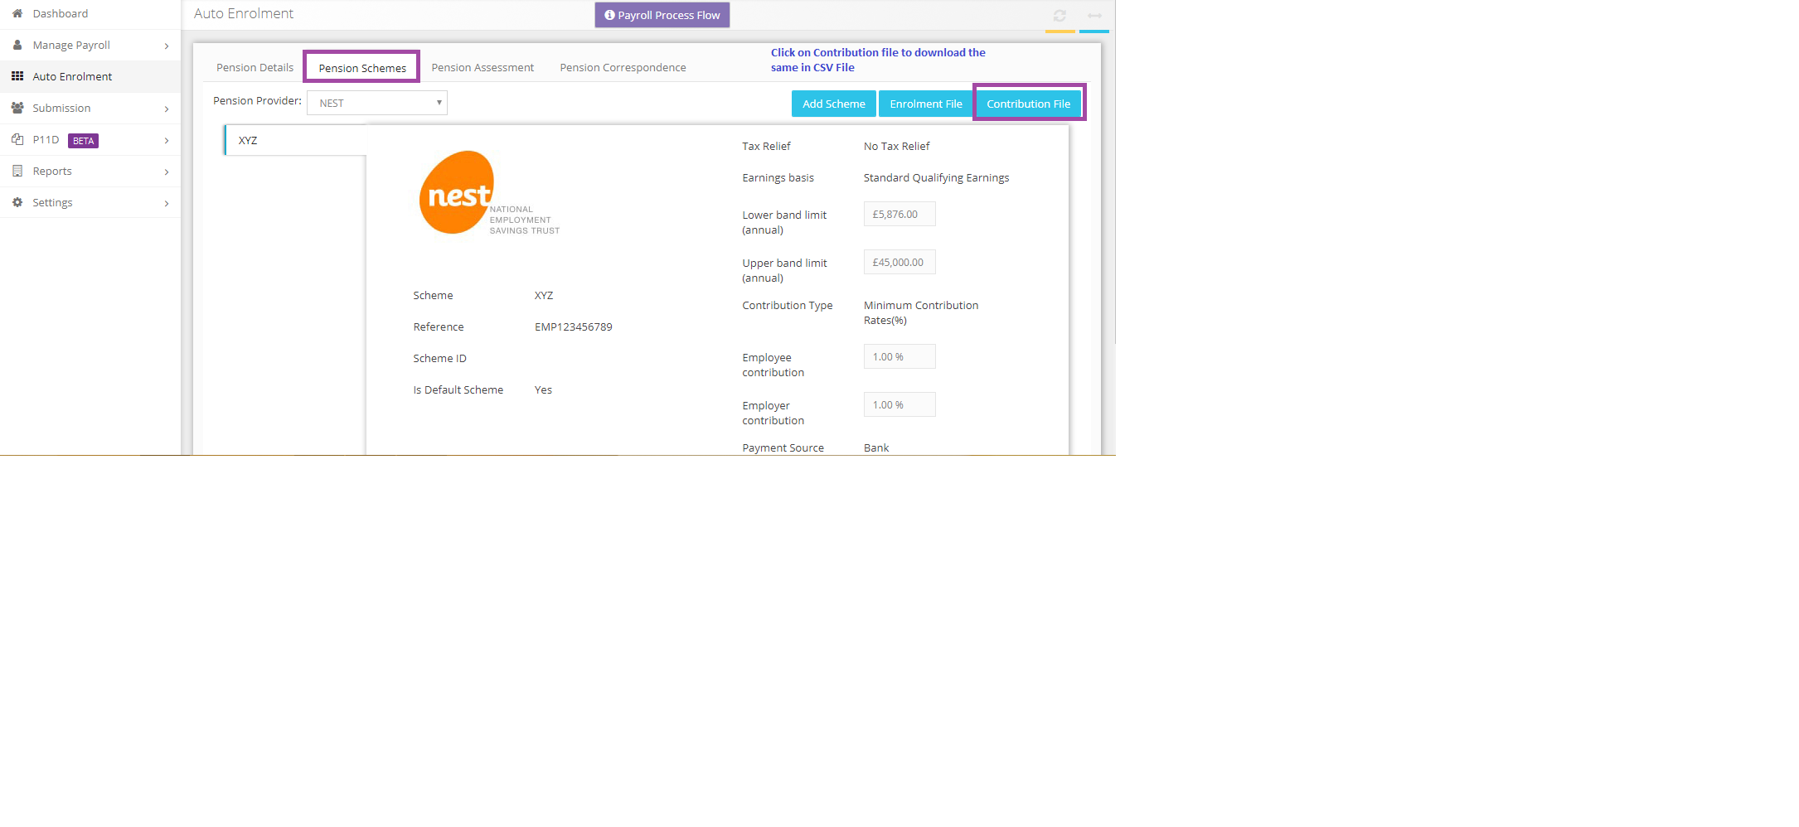The image size is (1799, 827).
Task: Select the XYZ scheme in the list
Action: [295, 140]
